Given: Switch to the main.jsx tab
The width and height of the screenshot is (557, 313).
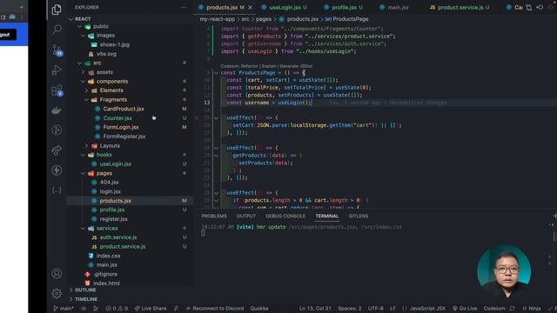Looking at the screenshot, I should [394, 8].
